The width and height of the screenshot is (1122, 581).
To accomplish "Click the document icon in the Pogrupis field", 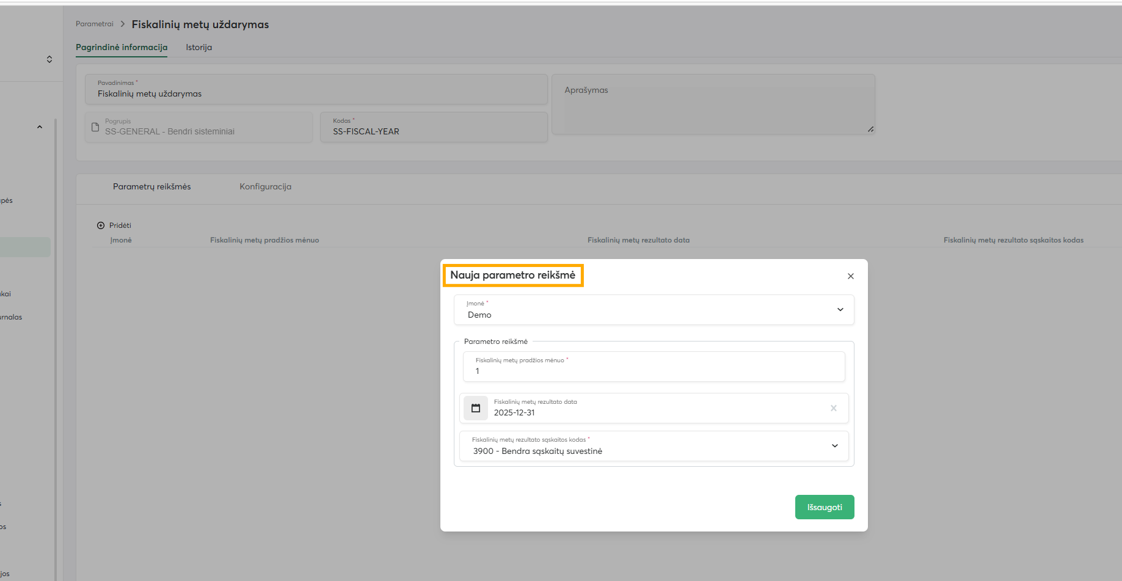I will (x=95, y=127).
